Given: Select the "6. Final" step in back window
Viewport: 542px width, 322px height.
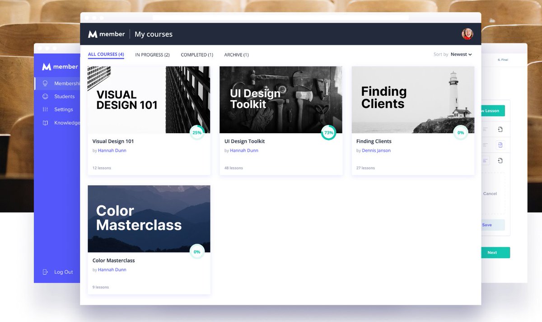Looking at the screenshot, I should coord(503,60).
